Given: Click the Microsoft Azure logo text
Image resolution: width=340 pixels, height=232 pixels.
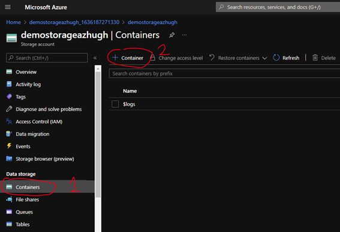Looking at the screenshot, I should pos(46,7).
